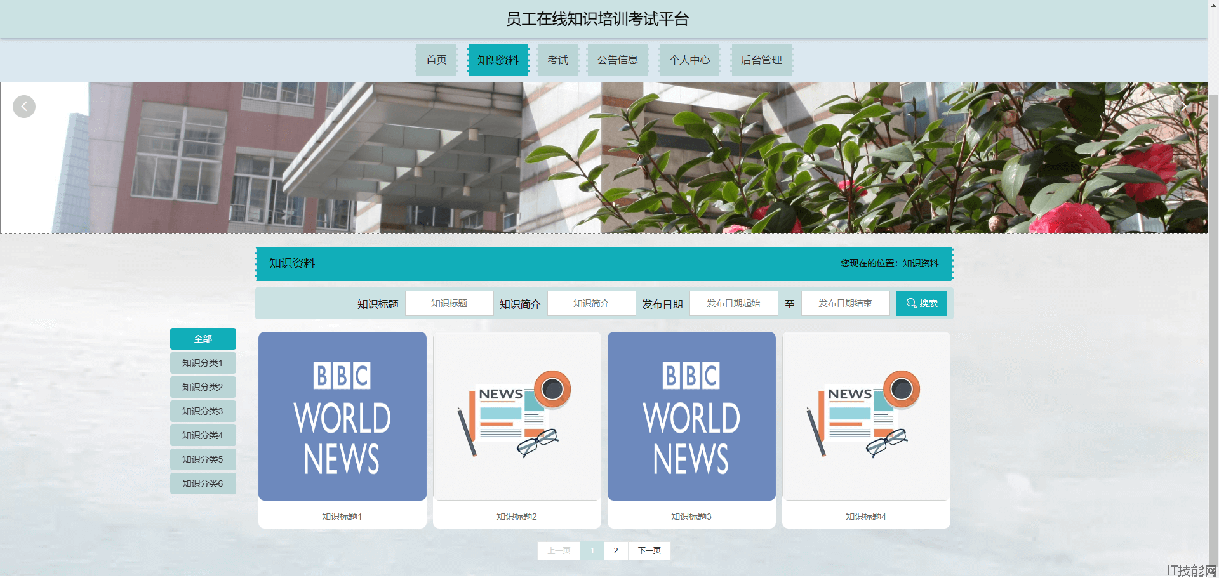This screenshot has height=578, width=1219.
Task: Filter by 知识分类1
Action: [x=203, y=363]
